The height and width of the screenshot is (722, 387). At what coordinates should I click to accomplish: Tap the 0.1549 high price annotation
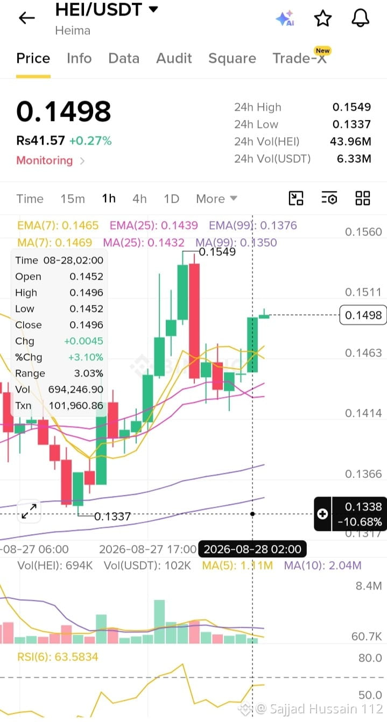217,251
